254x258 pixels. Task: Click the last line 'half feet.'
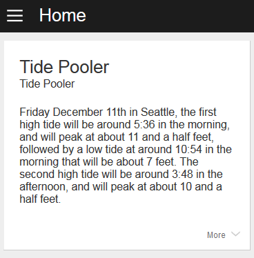point(40,199)
